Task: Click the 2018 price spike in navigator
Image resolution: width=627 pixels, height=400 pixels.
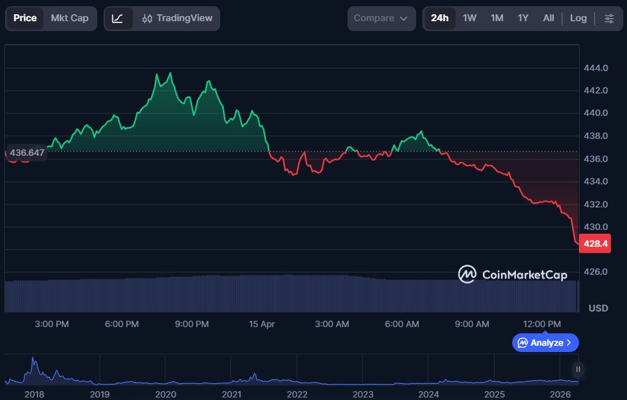Action: (x=32, y=364)
